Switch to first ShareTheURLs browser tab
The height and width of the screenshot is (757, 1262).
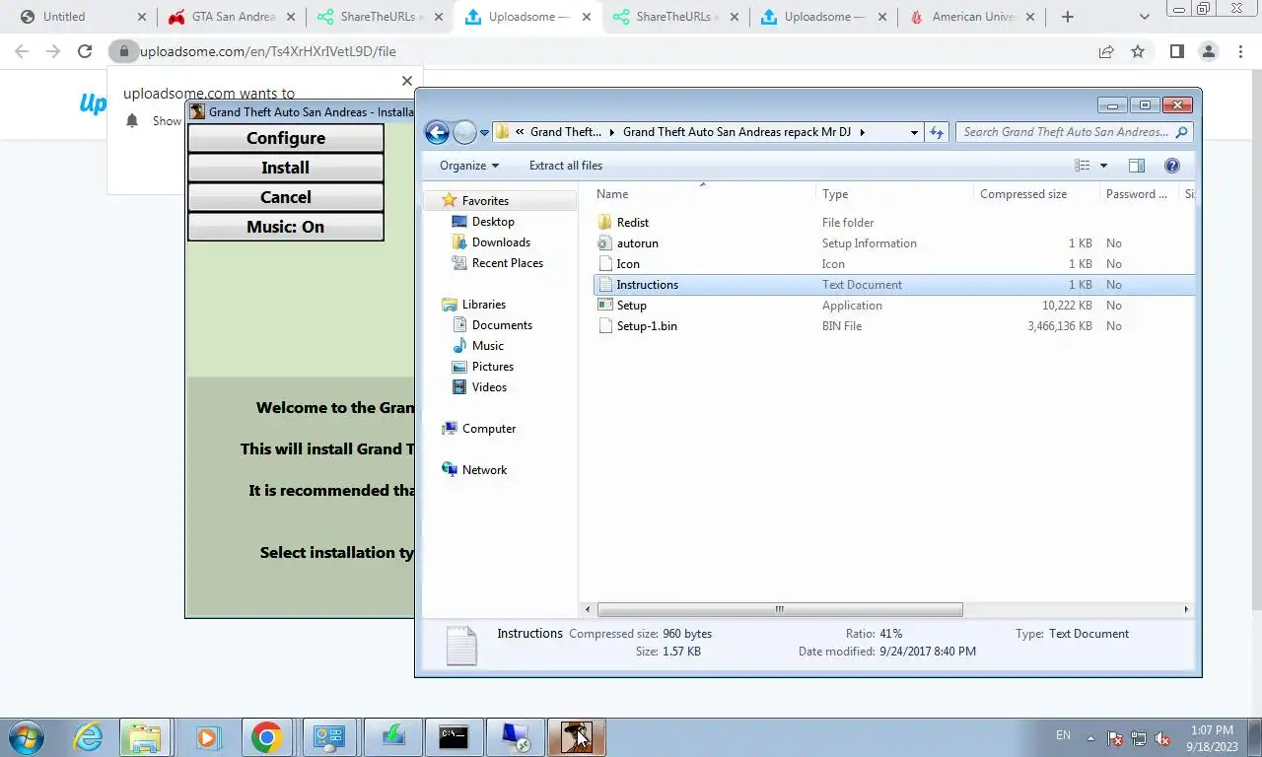[379, 17]
